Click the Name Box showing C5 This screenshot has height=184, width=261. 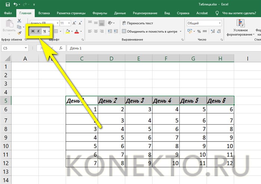coord(15,48)
